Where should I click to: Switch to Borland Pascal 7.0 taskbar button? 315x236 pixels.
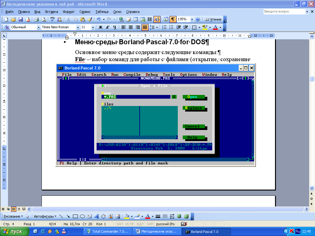(x=206, y=232)
